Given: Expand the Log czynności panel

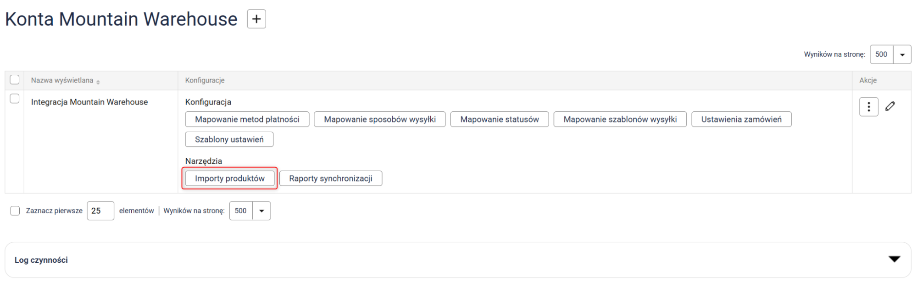Looking at the screenshot, I should click(x=894, y=260).
